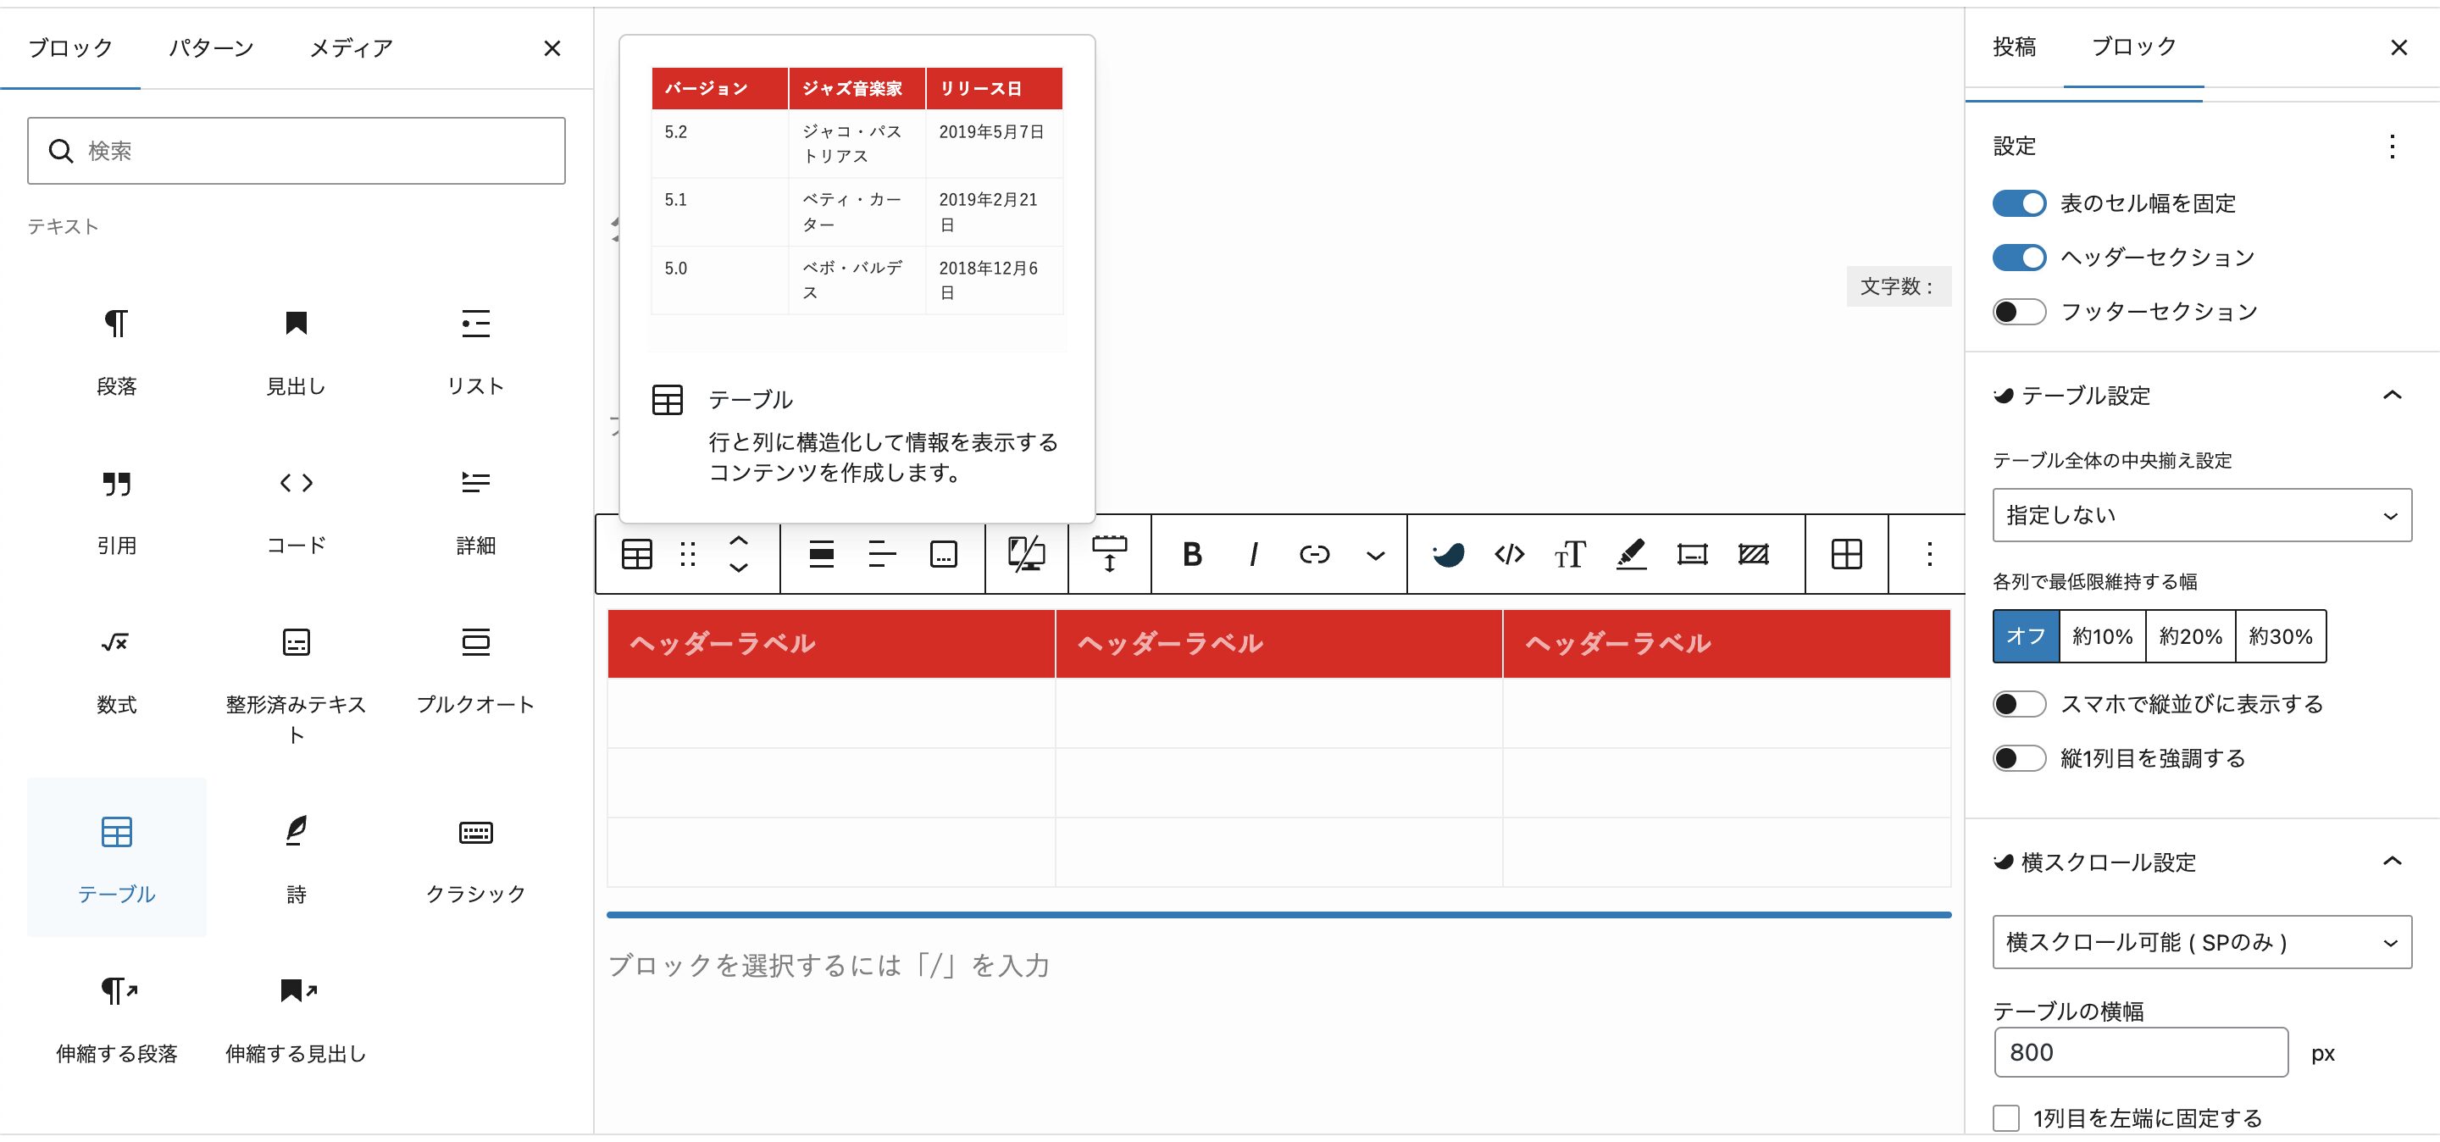The image size is (2440, 1142).
Task: Select the highlighter marker icon
Action: click(x=1630, y=554)
